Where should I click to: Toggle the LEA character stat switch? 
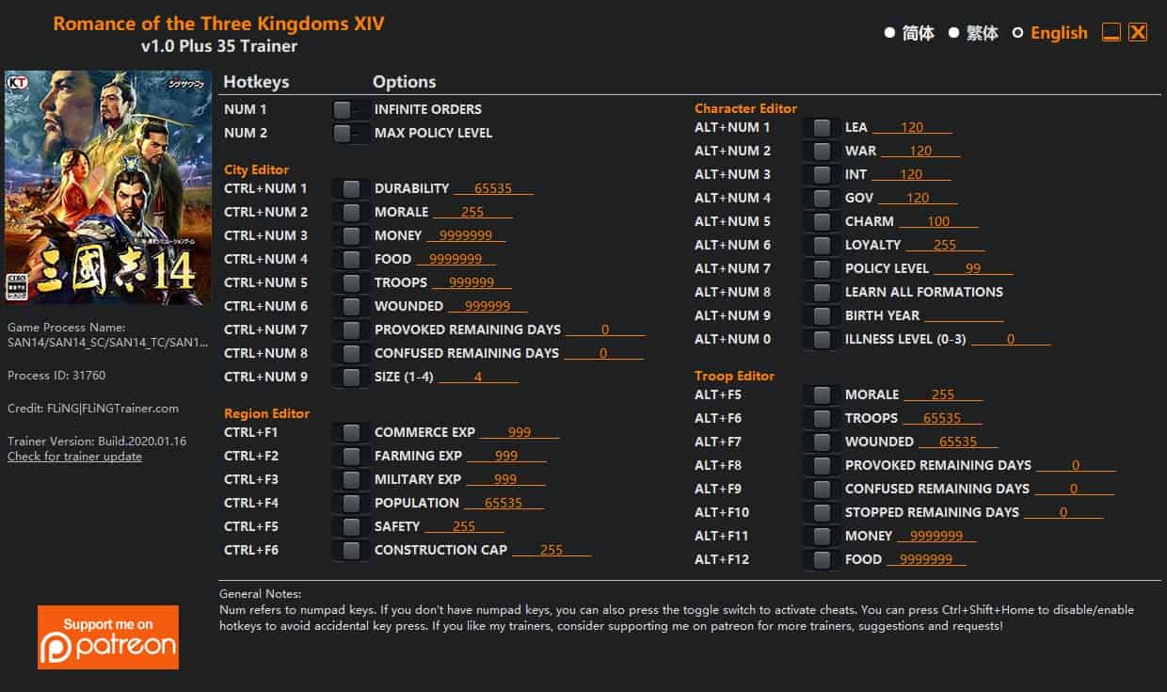[822, 127]
